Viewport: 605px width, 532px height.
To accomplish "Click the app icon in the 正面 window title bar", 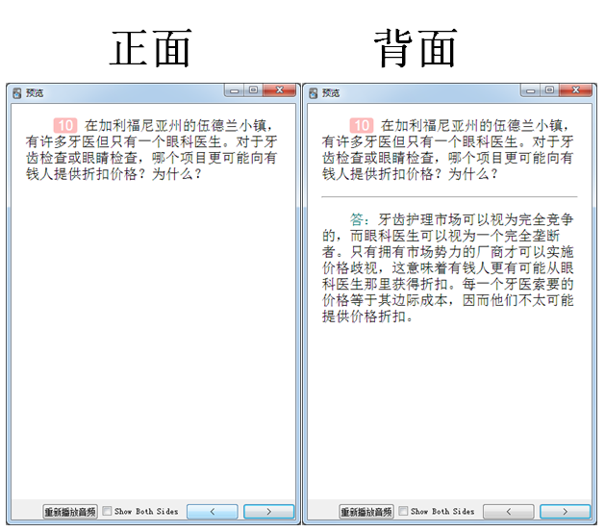I will [17, 93].
